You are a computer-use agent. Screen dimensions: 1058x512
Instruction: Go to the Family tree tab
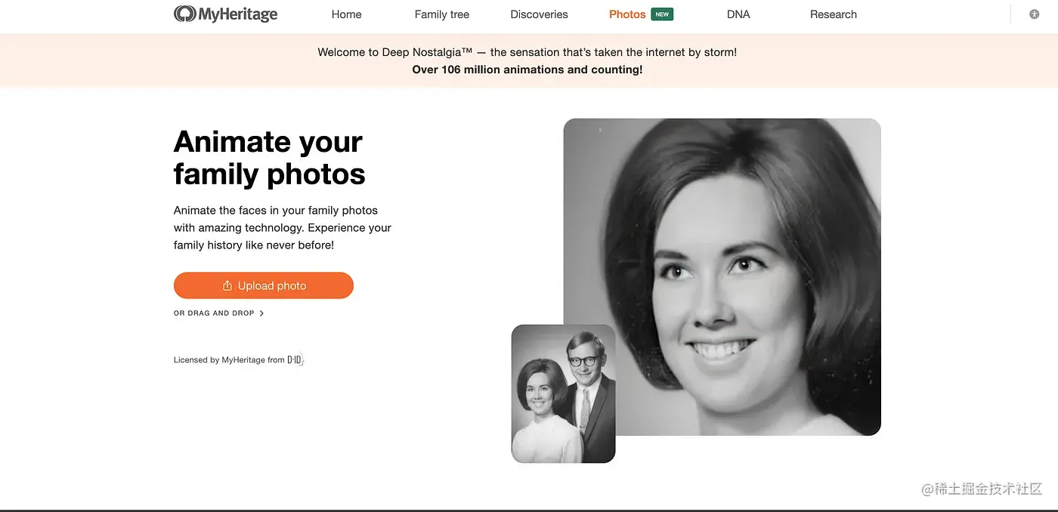442,14
